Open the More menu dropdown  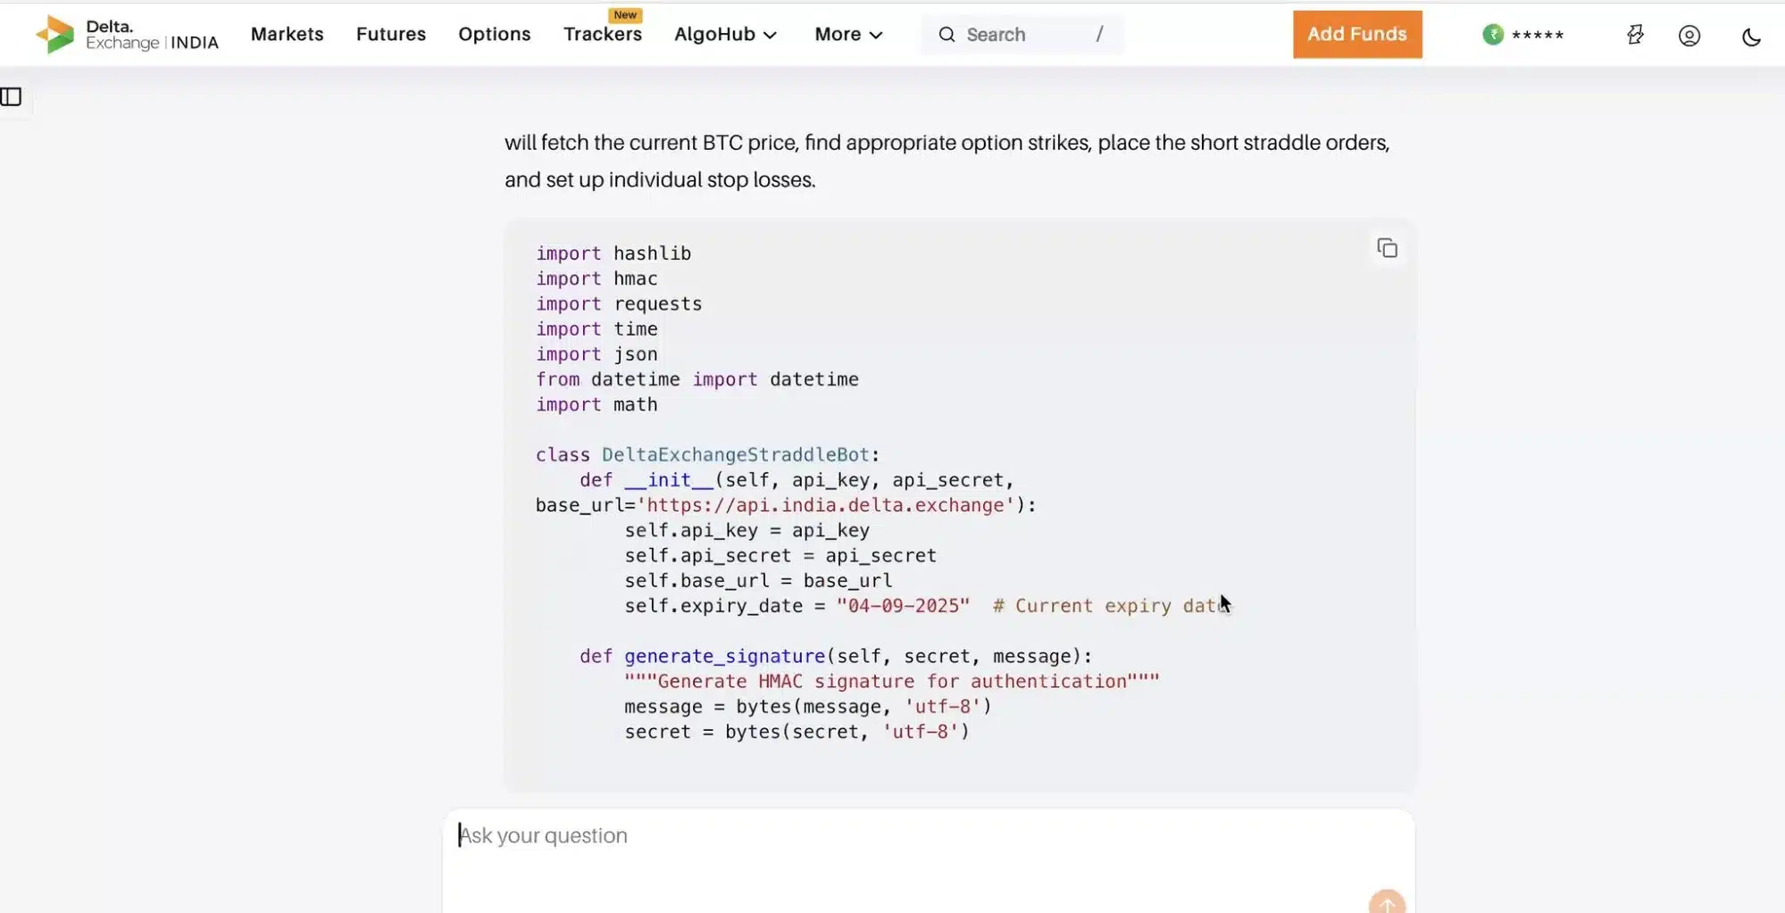tap(847, 34)
